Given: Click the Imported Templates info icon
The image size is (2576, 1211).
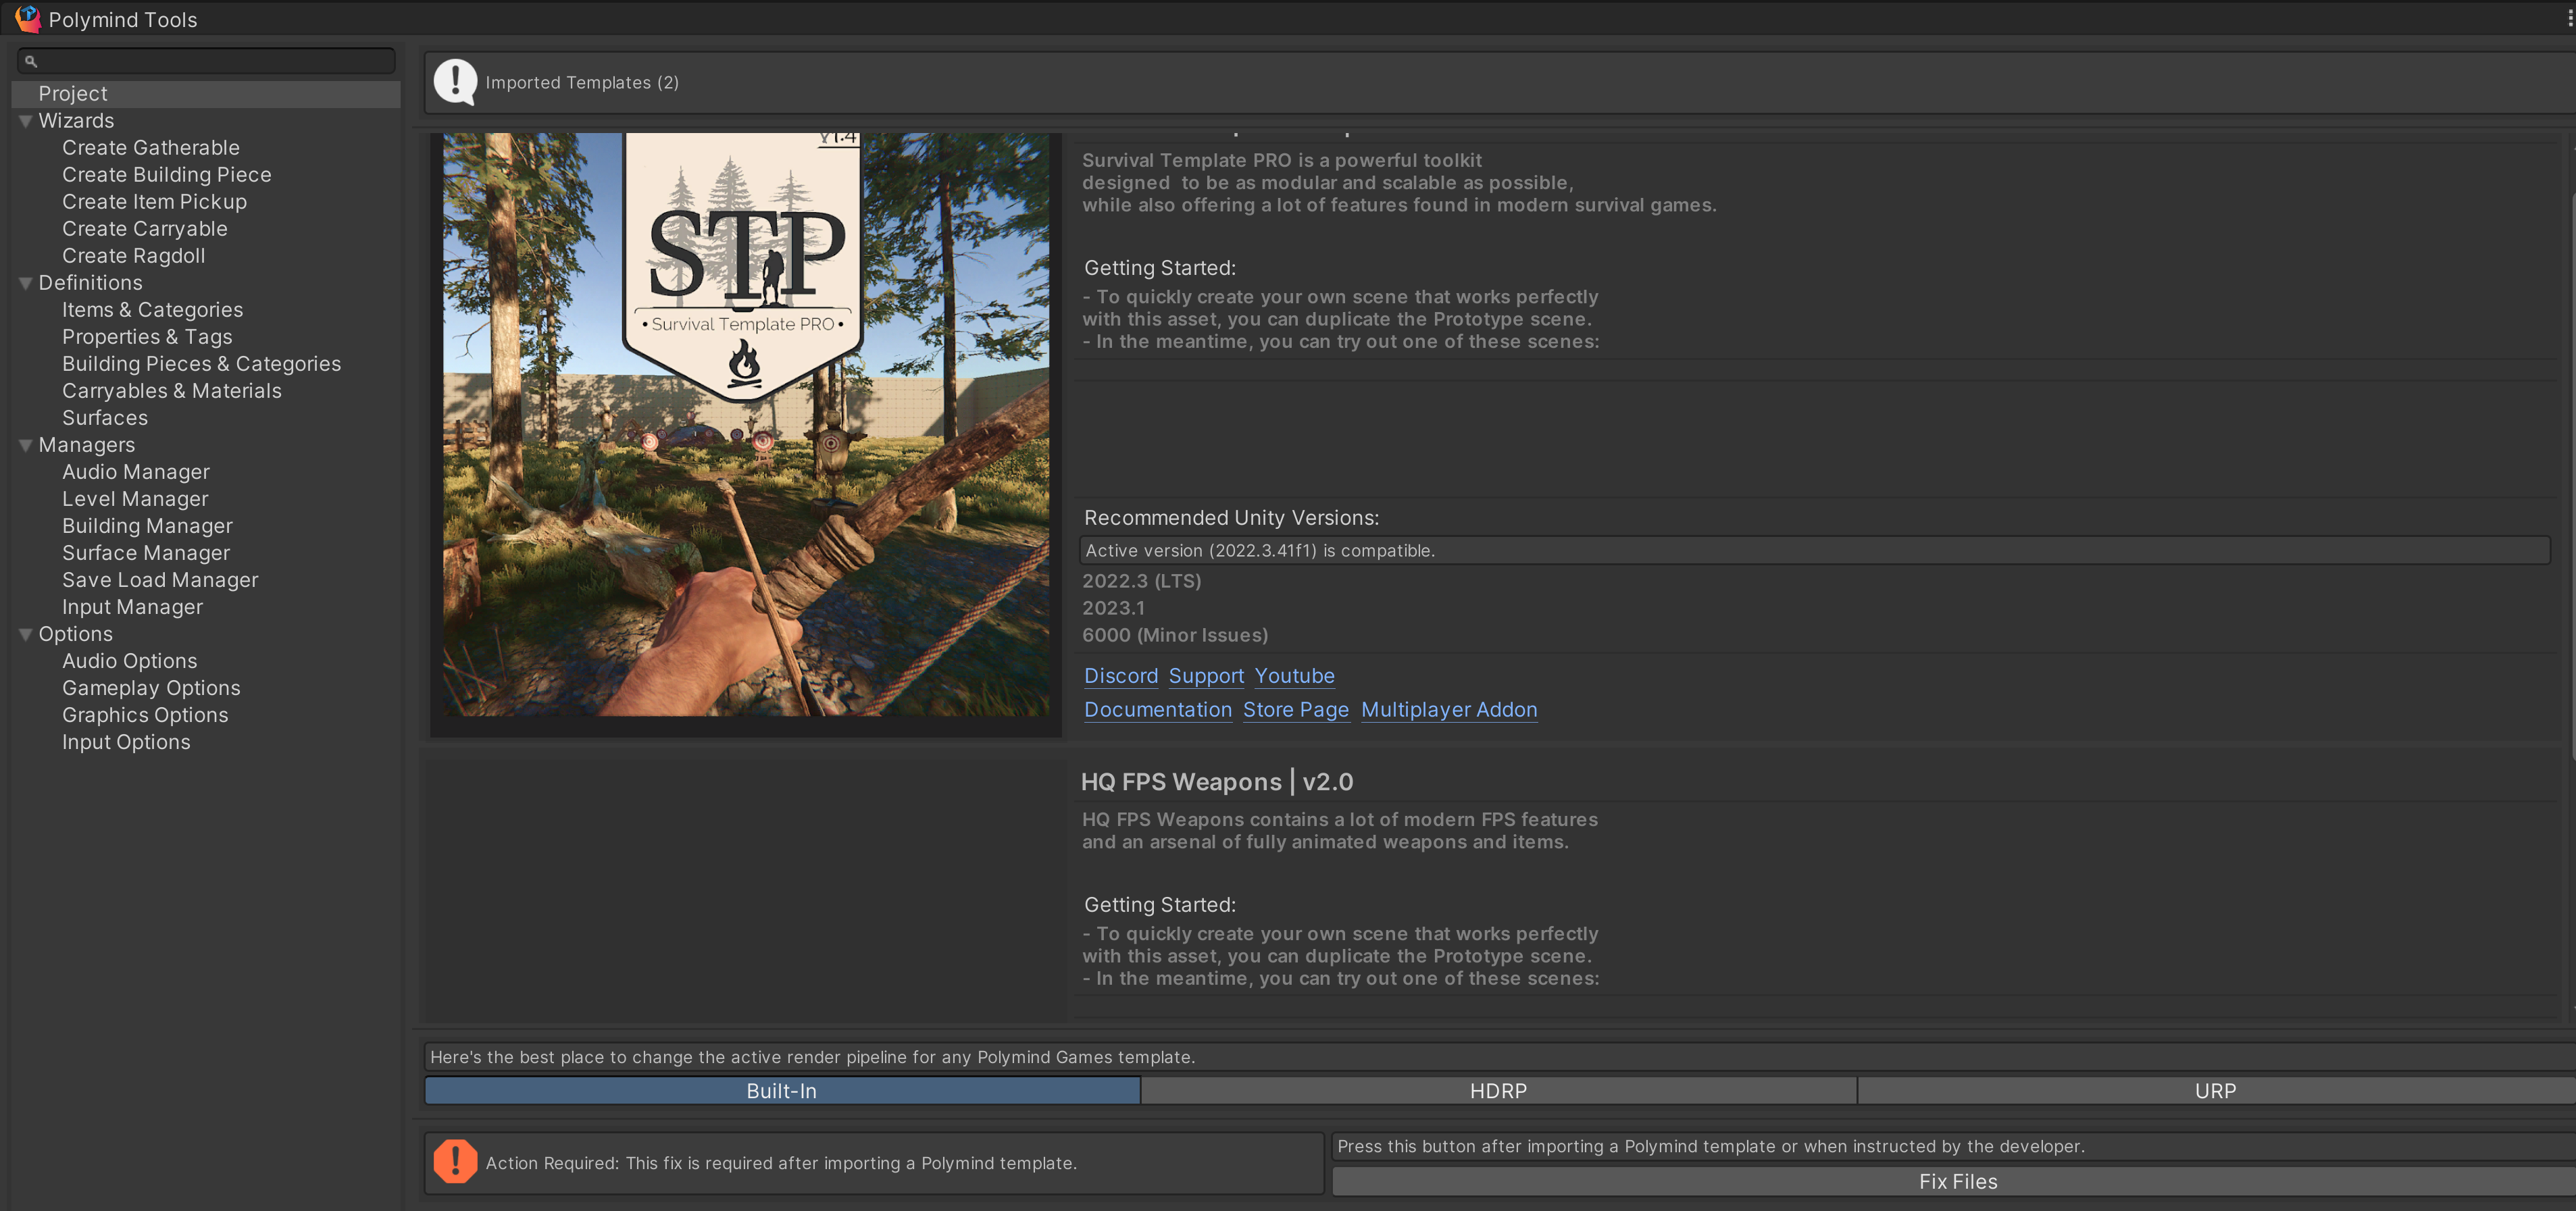Looking at the screenshot, I should pos(455,82).
